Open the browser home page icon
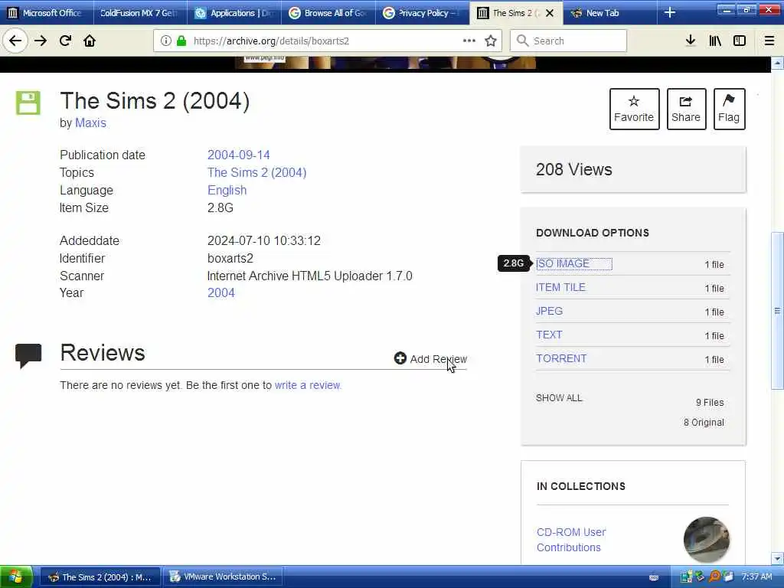784x588 pixels. click(x=90, y=41)
